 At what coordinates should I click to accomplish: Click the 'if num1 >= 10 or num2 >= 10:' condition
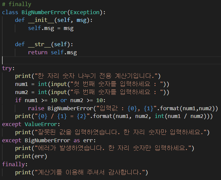[60, 100]
